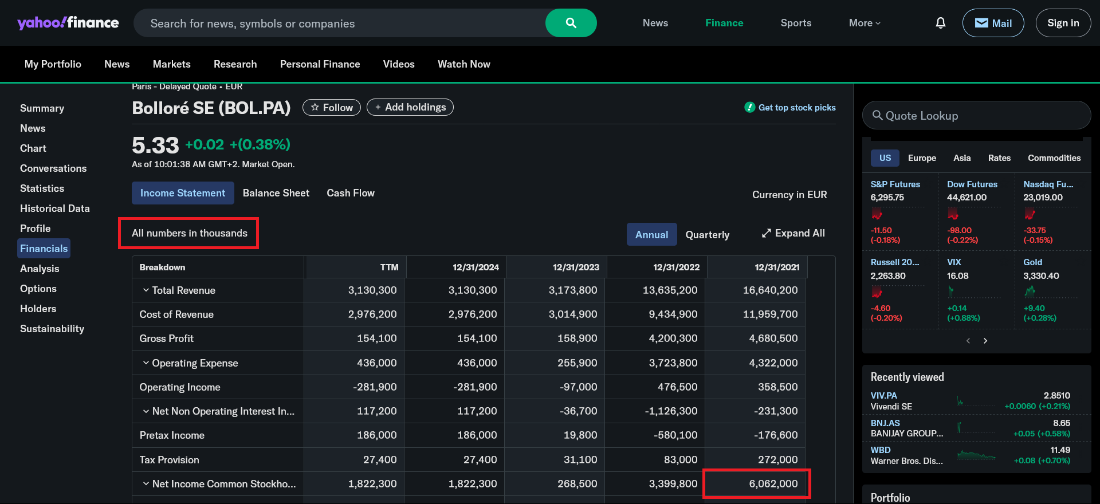Open VIX quote

coord(954,262)
